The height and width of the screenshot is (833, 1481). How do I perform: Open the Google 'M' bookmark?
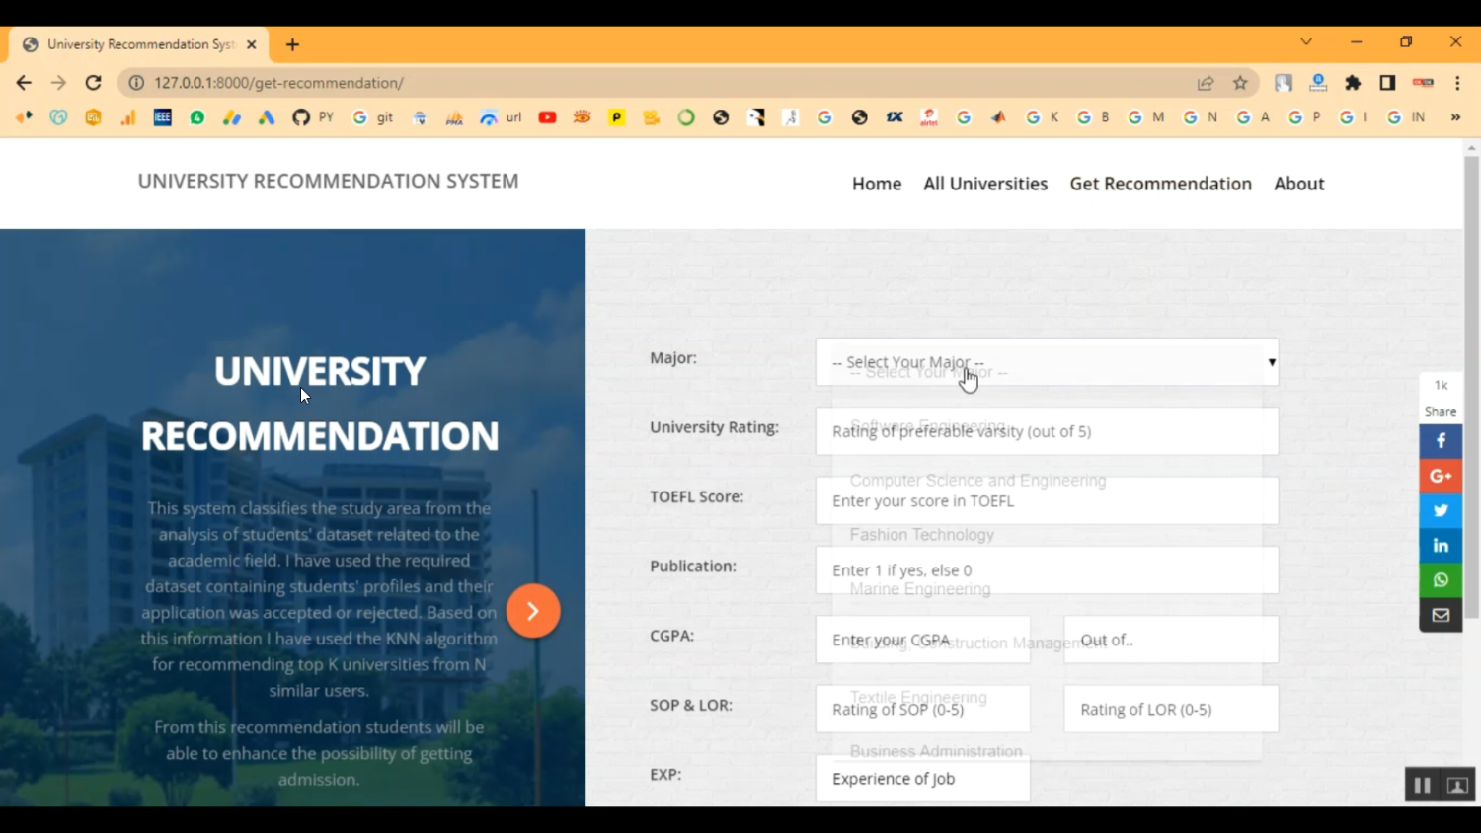[1145, 117]
